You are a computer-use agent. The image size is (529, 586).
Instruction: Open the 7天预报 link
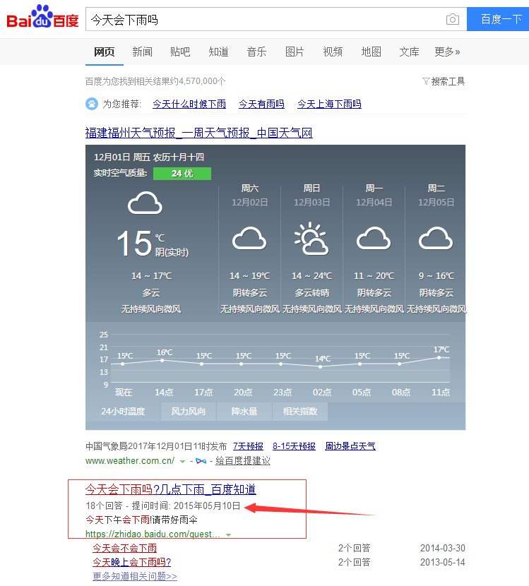click(x=248, y=446)
